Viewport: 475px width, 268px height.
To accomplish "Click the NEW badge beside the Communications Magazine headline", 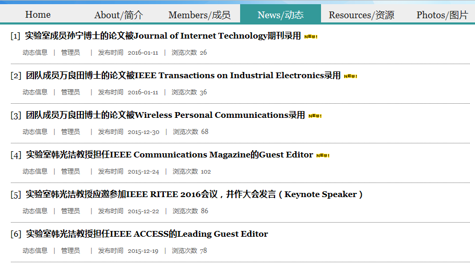I will click(x=323, y=155).
